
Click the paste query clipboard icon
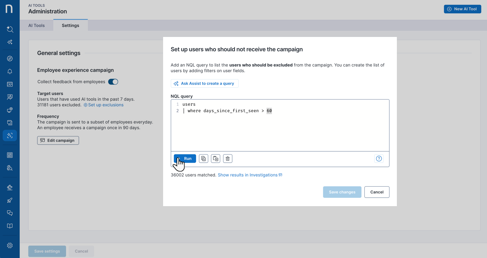[216, 158]
